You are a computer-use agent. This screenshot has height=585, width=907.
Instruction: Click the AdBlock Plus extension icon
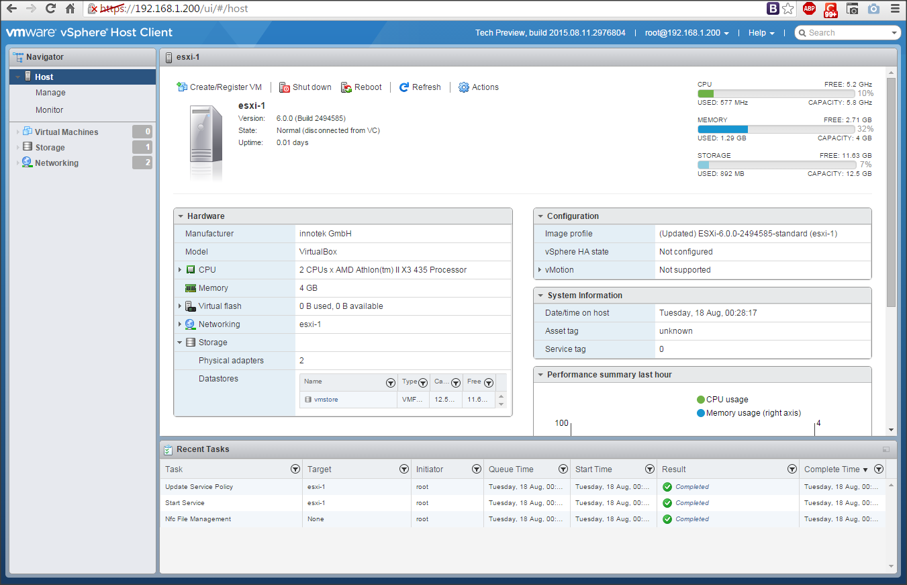pyautogui.click(x=810, y=9)
